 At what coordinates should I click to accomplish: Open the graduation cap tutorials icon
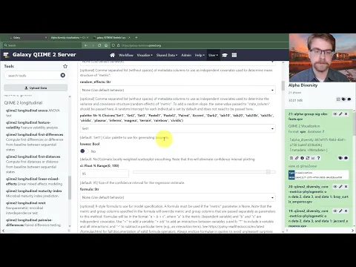[225, 55]
